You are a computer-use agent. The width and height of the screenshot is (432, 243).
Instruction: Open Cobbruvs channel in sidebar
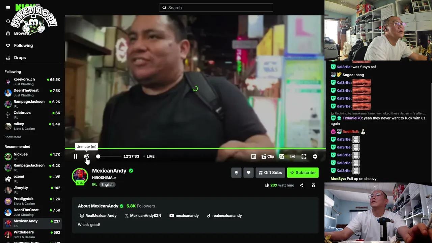[x=32, y=115]
